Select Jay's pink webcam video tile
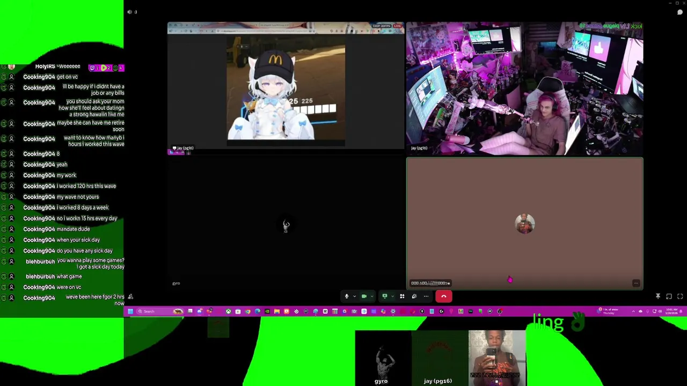This screenshot has width=687, height=386. tap(525, 88)
